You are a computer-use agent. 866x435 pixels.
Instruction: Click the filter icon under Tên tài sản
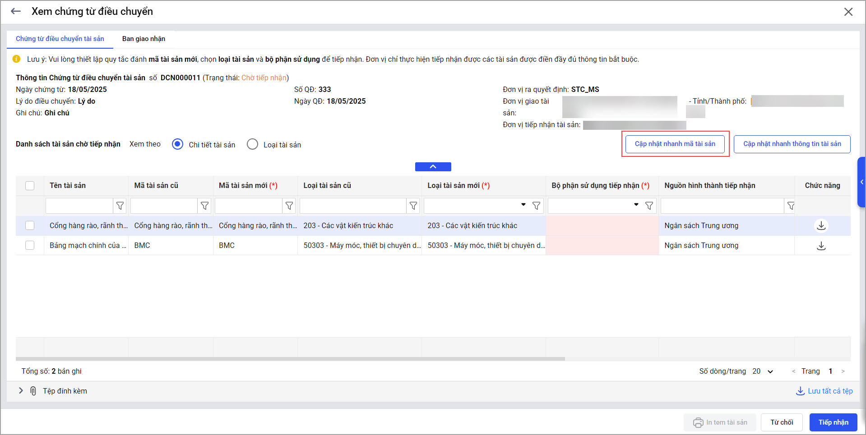tap(120, 206)
